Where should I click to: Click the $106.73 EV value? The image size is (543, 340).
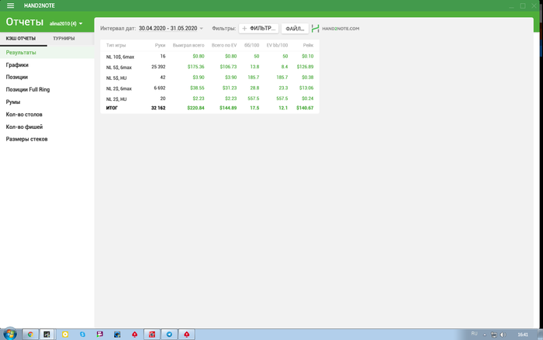(228, 67)
